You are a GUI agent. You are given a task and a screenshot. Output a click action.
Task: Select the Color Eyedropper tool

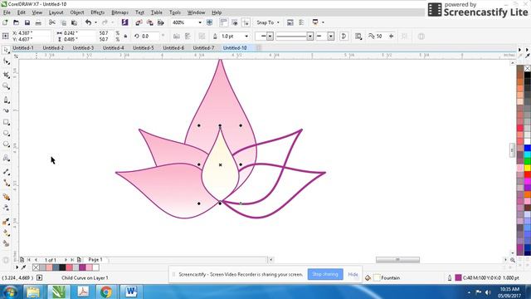[x=6, y=222]
